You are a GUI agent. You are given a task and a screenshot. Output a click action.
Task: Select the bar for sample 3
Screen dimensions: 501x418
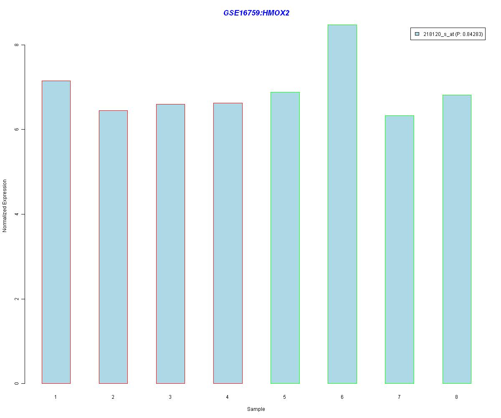pos(170,244)
